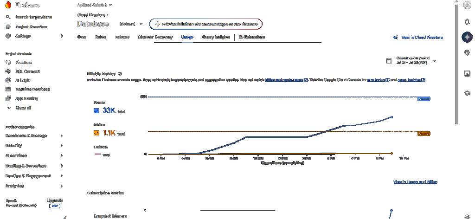Open the Realtime Database shortcut icon
475x219 pixels.
pos(8,90)
